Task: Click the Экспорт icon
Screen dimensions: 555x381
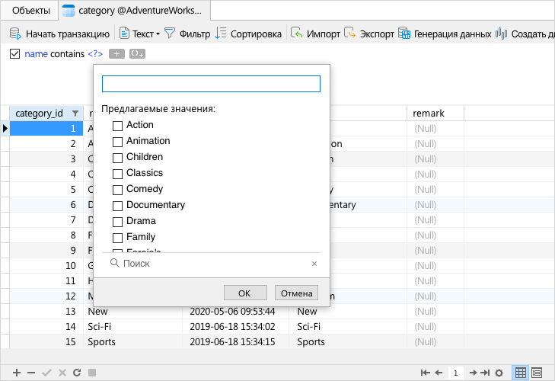Action: (x=351, y=34)
